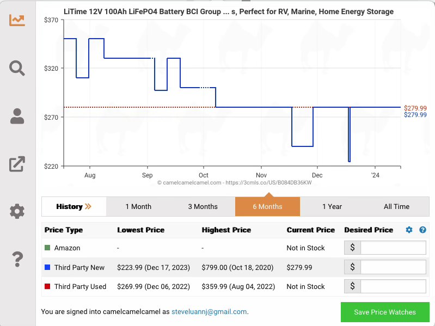Viewport: 435px width, 326px height.
Task: Switch chart to 3 Months range
Action: click(x=203, y=206)
